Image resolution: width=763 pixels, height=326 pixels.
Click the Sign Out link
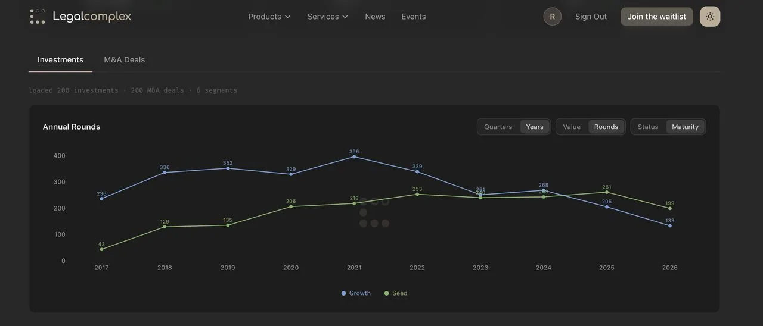[x=591, y=17]
